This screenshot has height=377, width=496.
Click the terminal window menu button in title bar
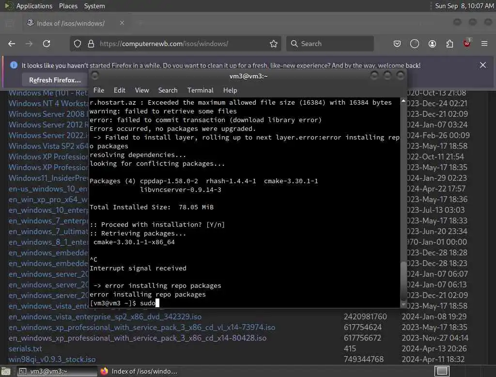94,75
